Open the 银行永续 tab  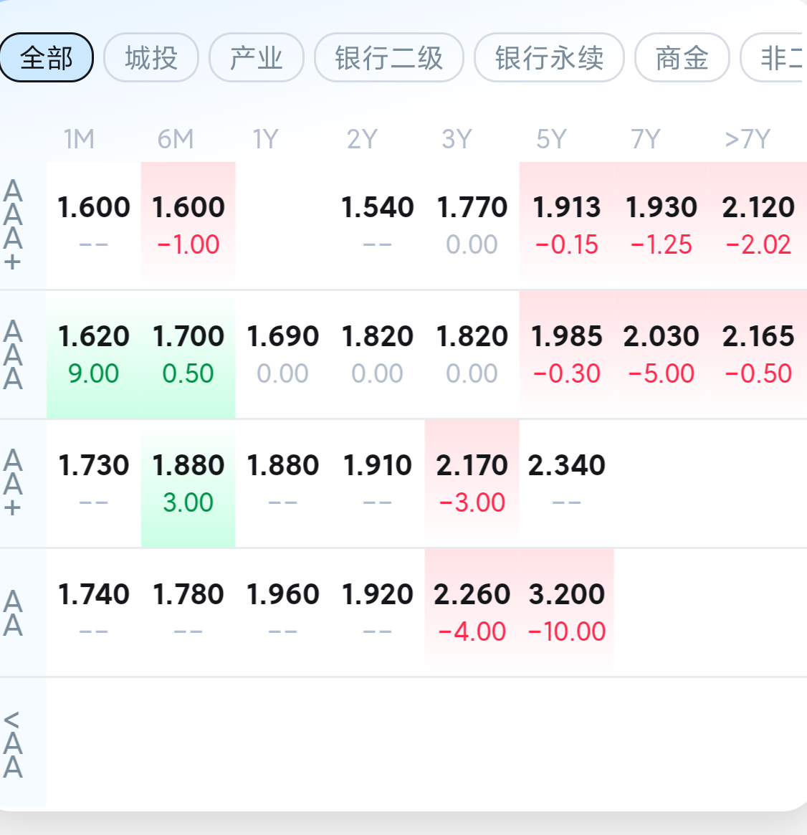pyautogui.click(x=549, y=57)
